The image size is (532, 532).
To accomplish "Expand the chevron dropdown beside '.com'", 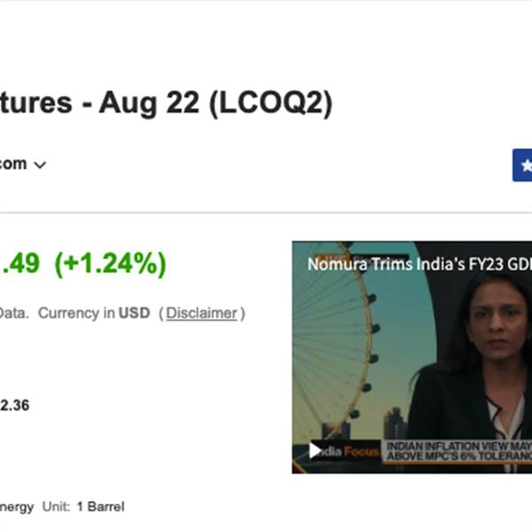I will 40,165.
